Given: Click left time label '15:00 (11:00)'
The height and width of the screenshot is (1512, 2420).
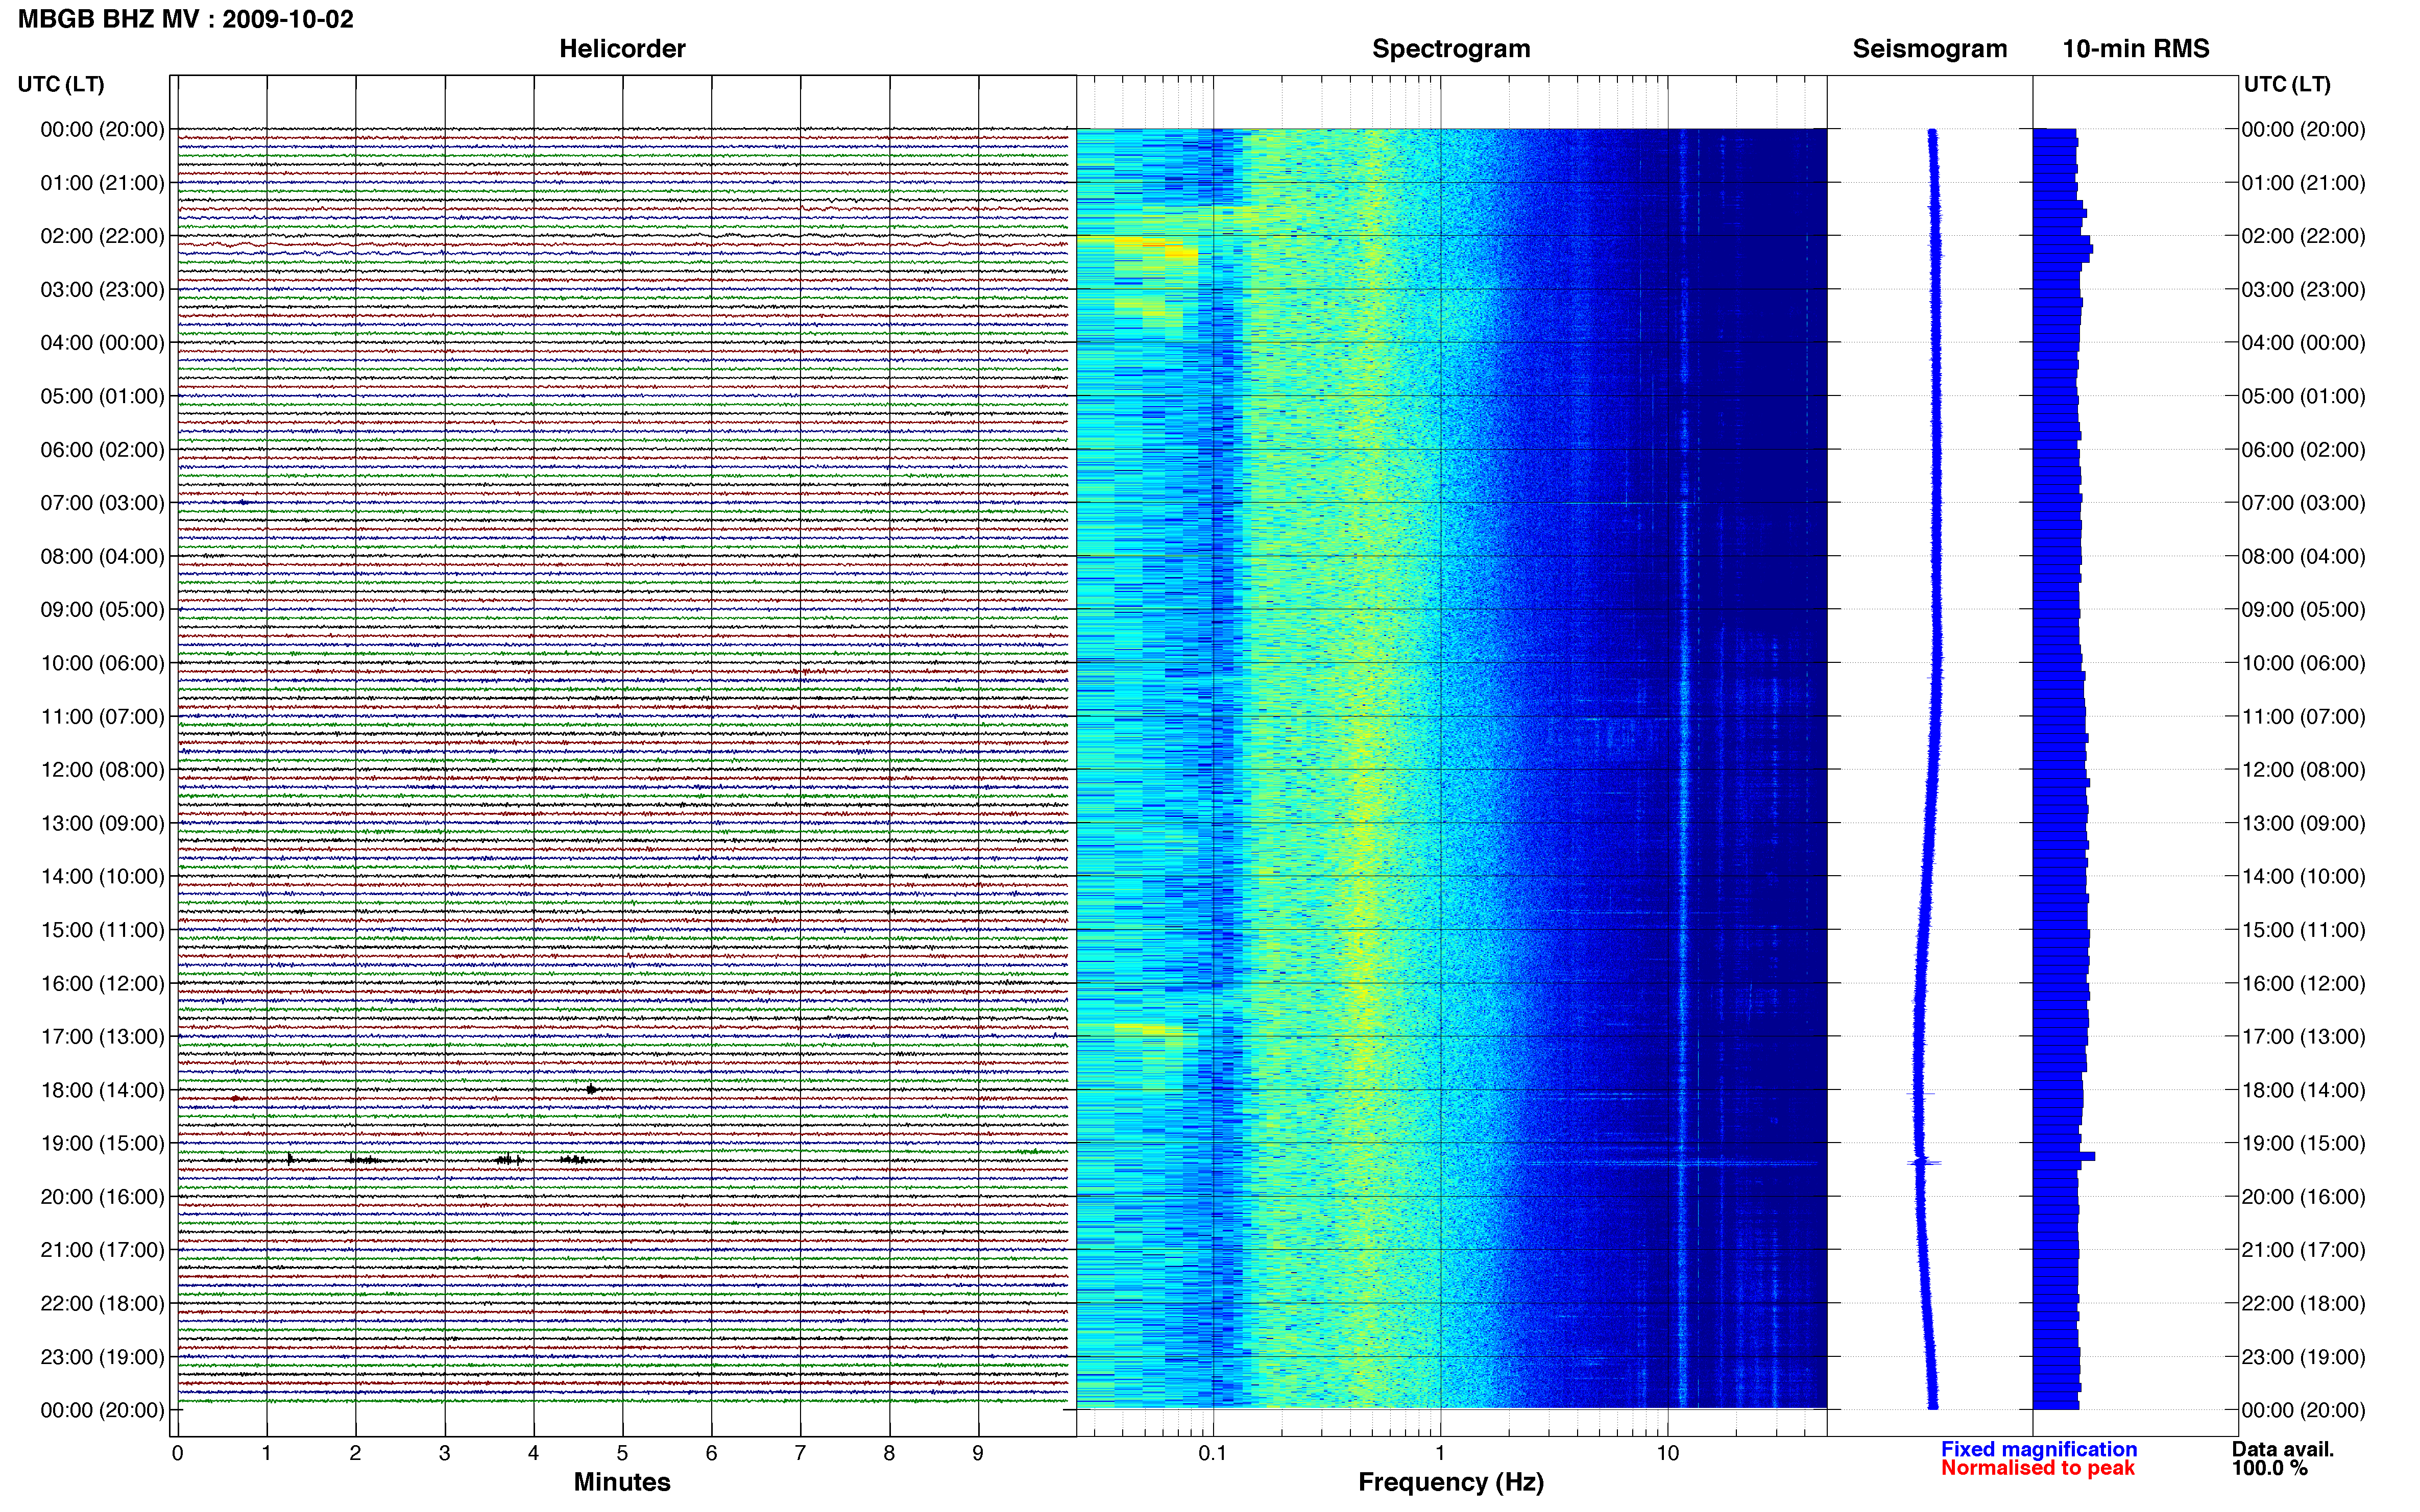Looking at the screenshot, I should tap(102, 930).
